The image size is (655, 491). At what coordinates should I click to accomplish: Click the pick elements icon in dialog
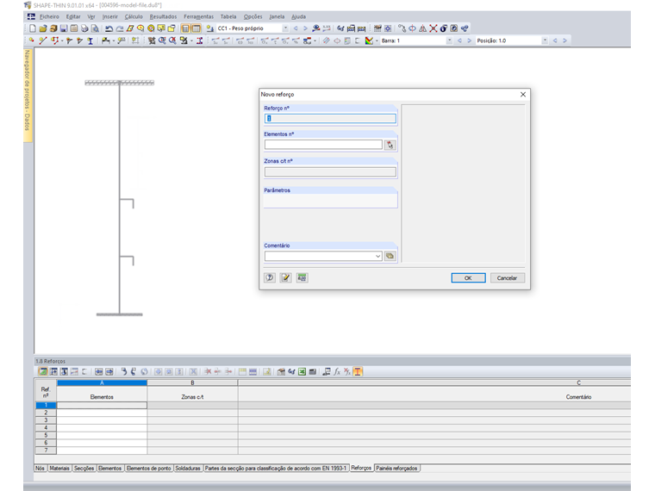click(x=390, y=145)
